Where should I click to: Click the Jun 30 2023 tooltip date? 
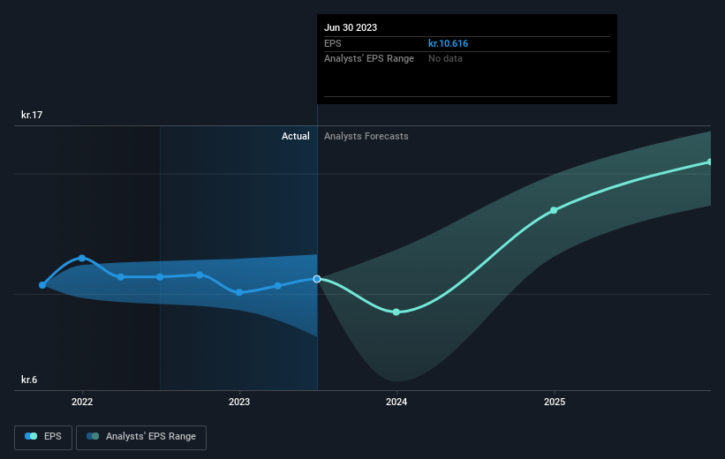(351, 27)
